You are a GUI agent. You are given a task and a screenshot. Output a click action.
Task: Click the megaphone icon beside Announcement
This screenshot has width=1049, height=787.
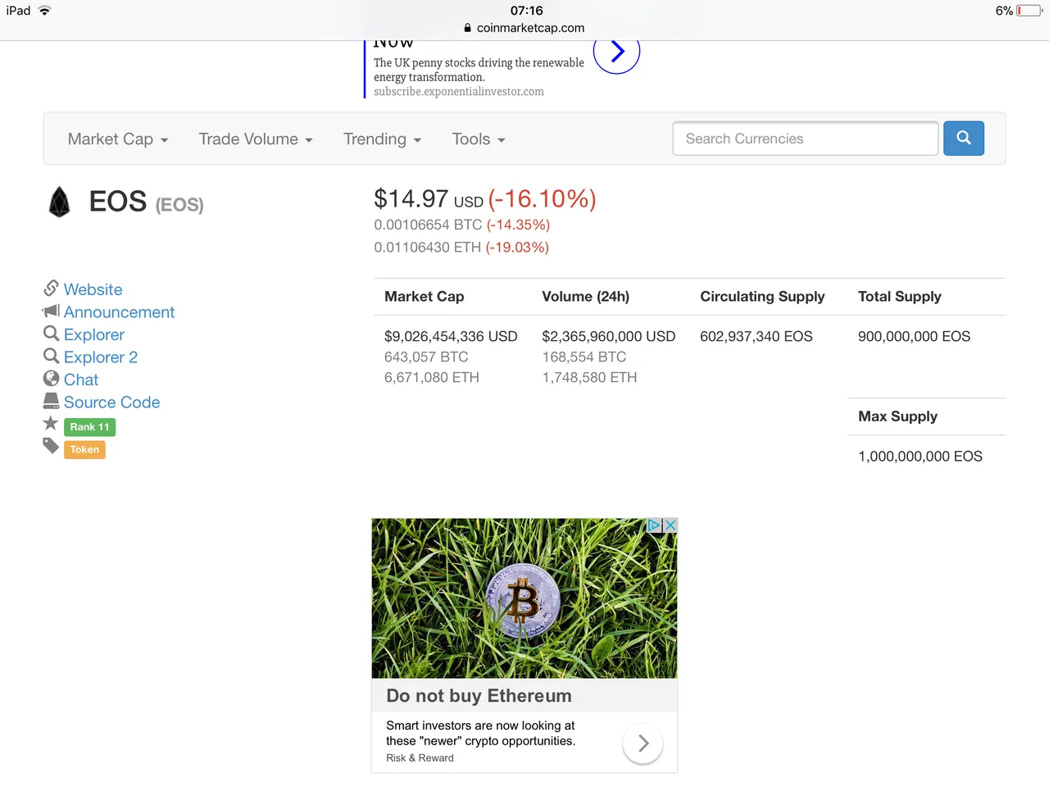coord(51,312)
